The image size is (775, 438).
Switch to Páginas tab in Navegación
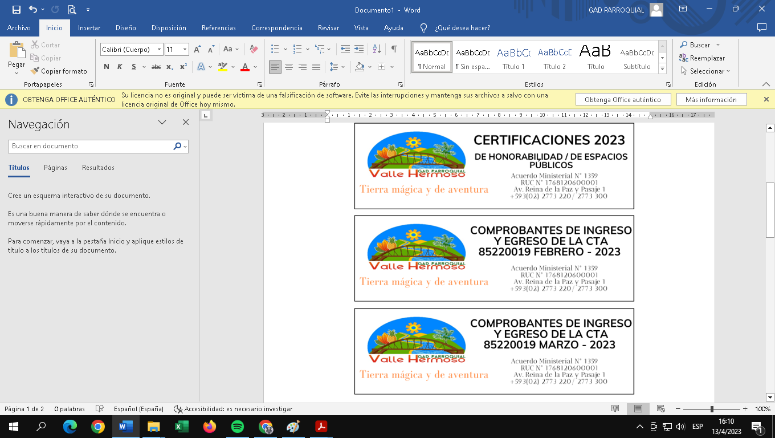coord(55,168)
